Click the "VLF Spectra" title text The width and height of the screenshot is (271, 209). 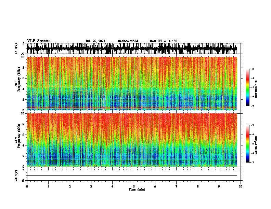click(39, 41)
